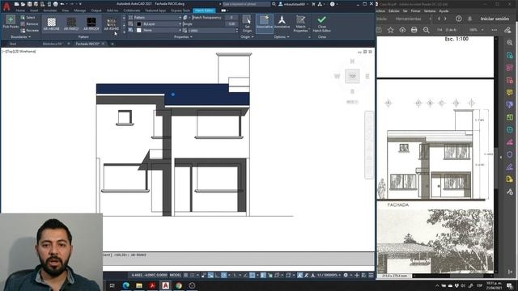Click the TOP face of the ViewCube

click(352, 76)
